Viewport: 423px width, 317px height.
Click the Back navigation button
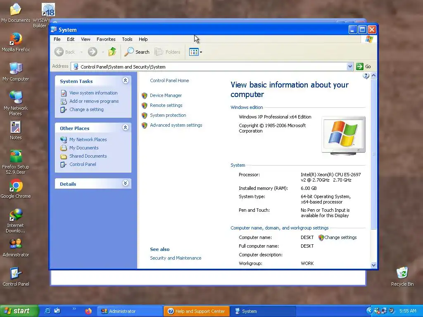point(65,52)
